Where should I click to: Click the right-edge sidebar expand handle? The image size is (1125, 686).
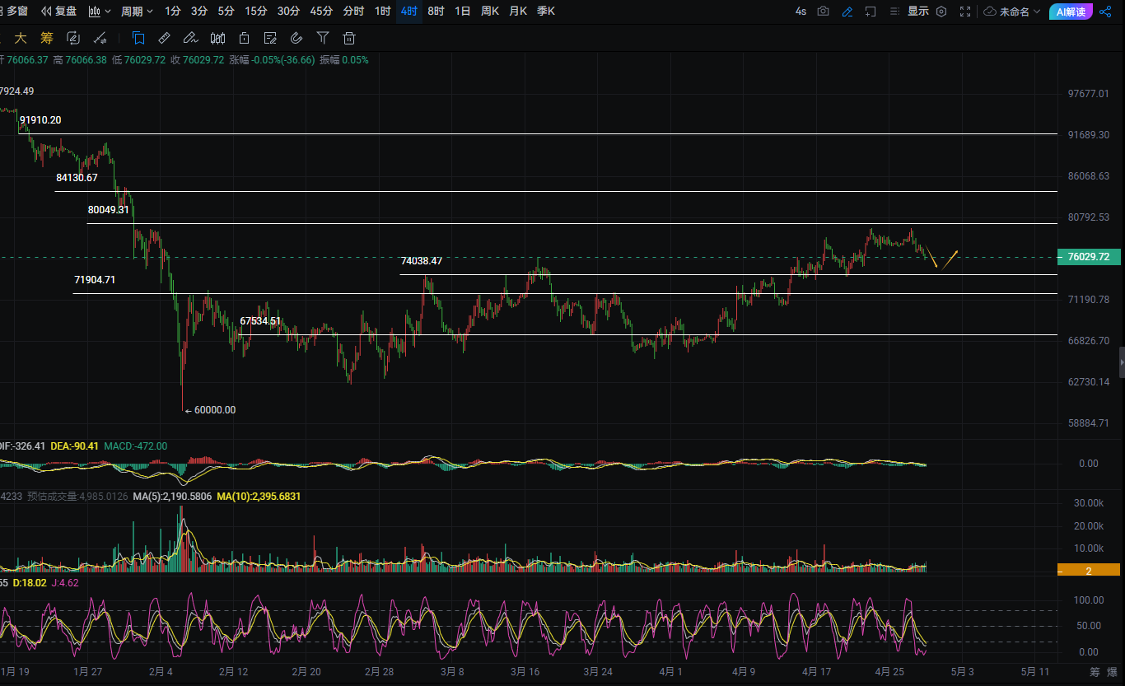click(x=1121, y=362)
